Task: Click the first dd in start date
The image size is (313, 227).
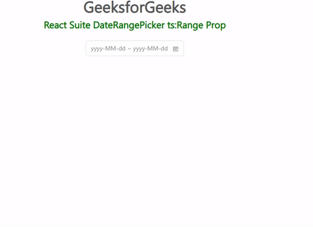Action: [122, 49]
